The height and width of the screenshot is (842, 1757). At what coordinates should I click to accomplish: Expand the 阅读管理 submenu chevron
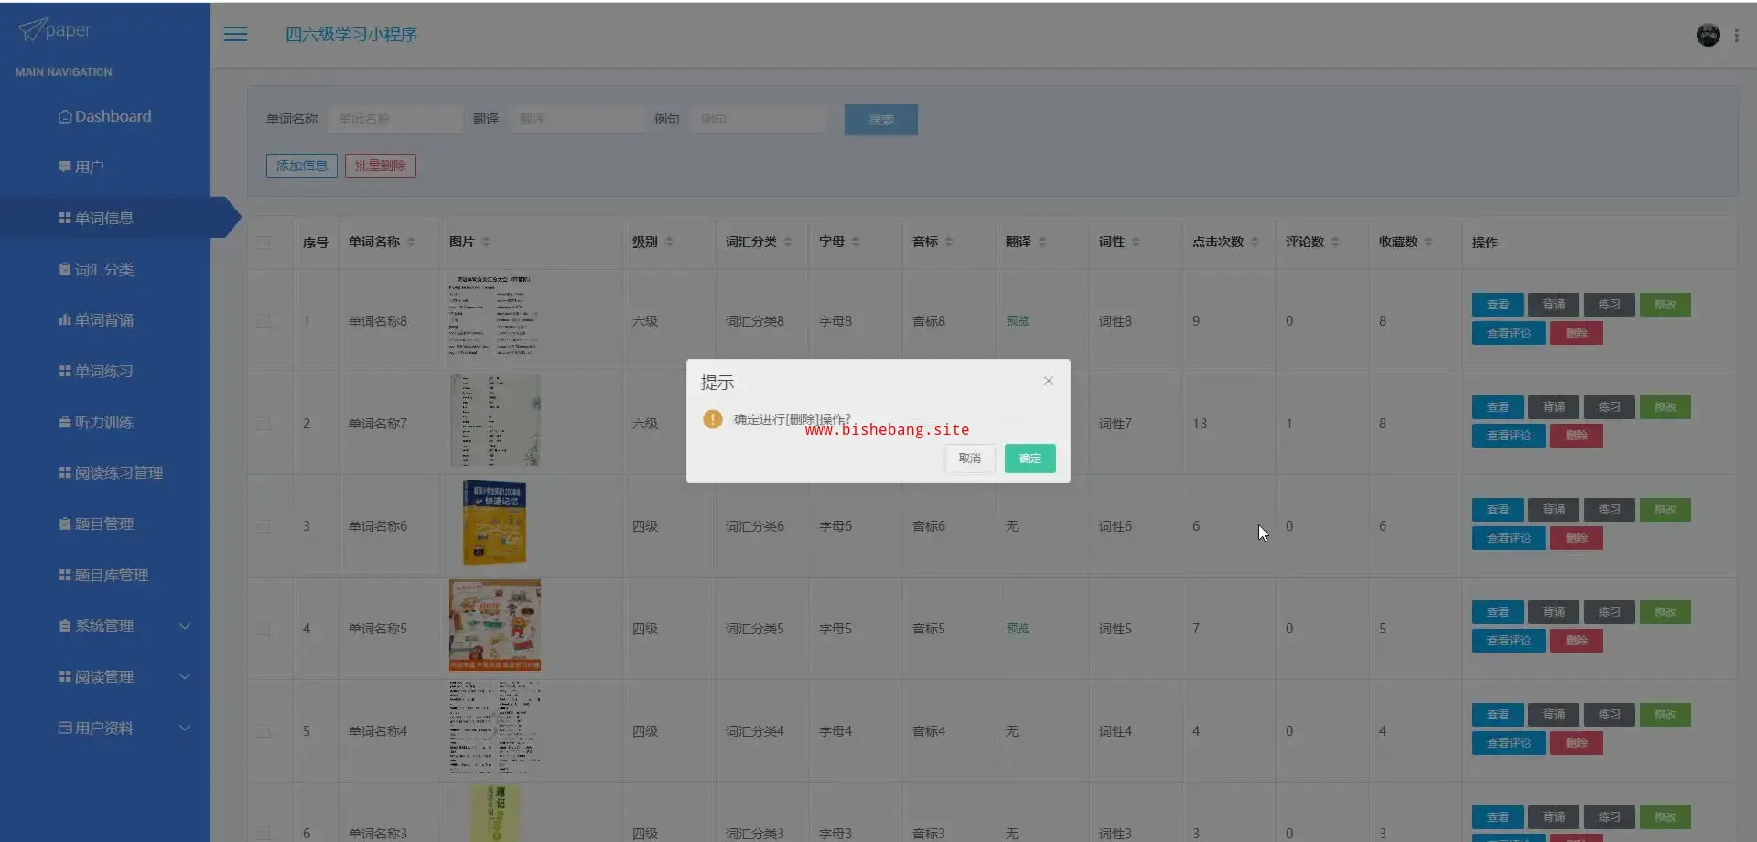[x=185, y=676]
